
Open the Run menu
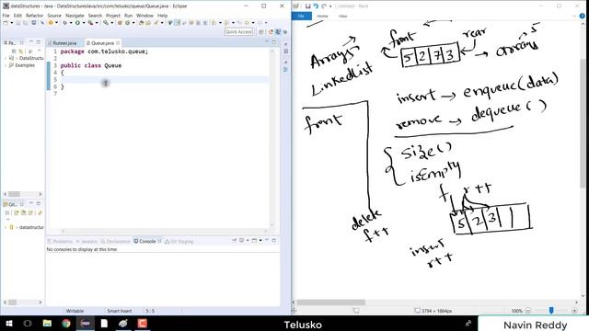[128, 16]
